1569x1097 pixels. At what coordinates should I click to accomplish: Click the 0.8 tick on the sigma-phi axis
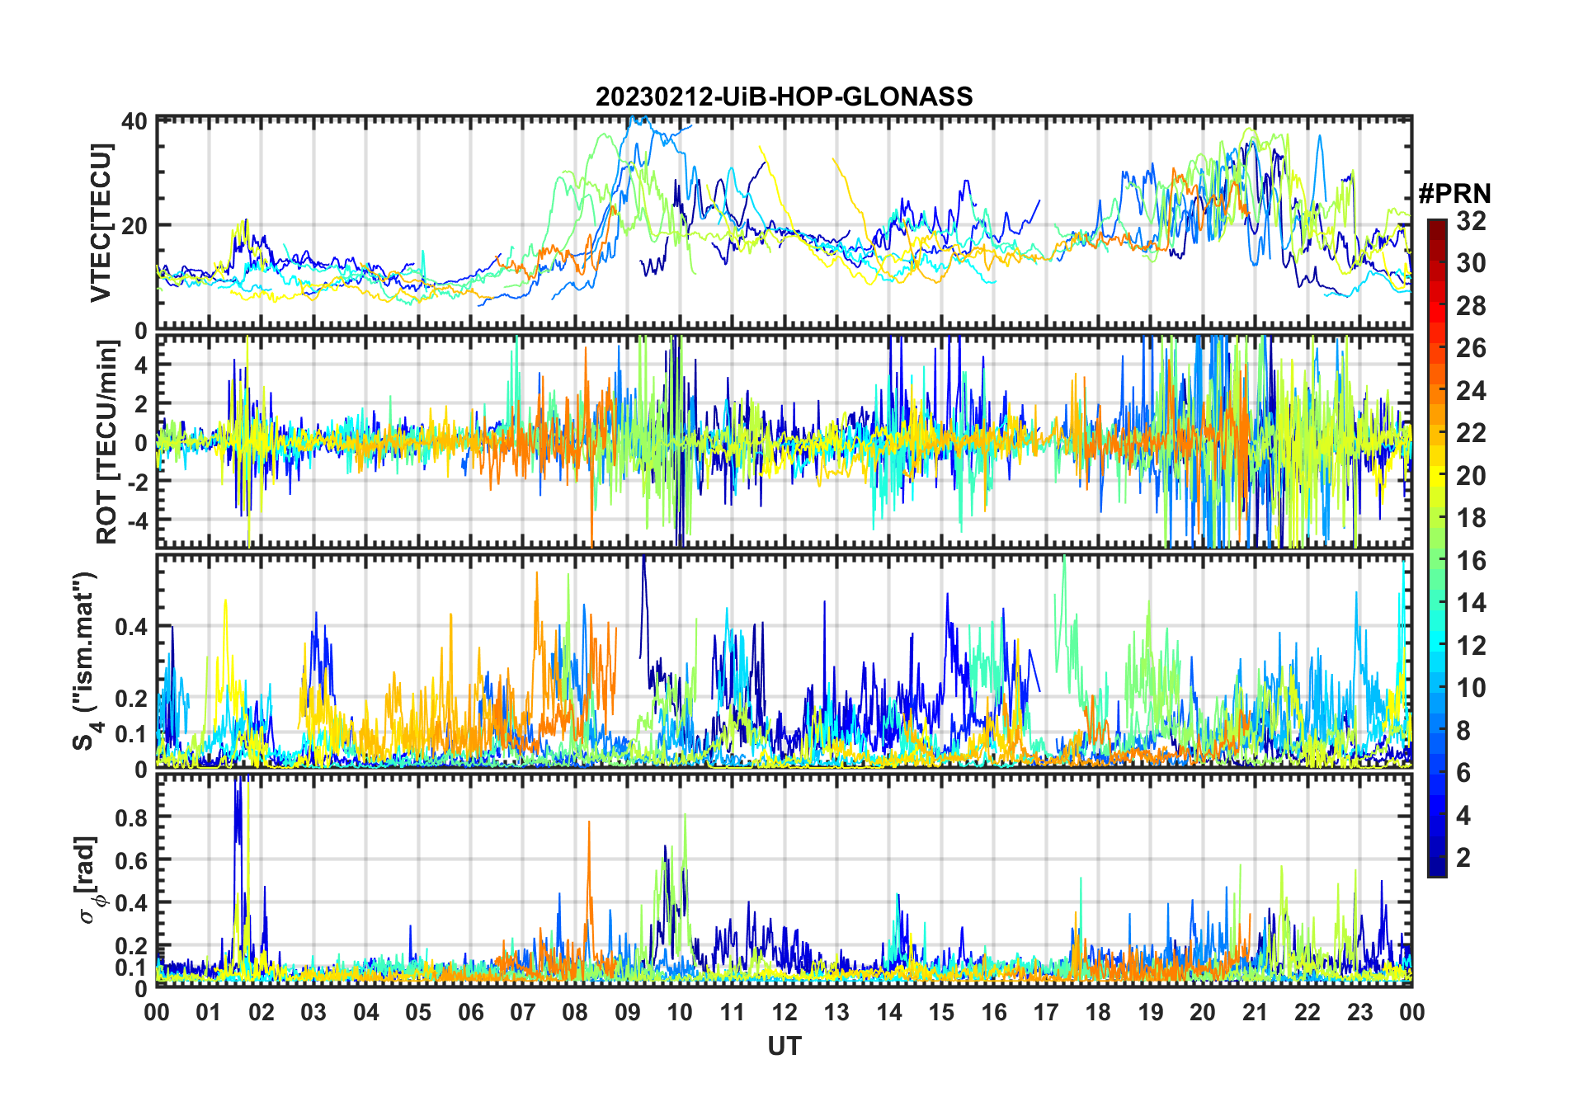132,817
